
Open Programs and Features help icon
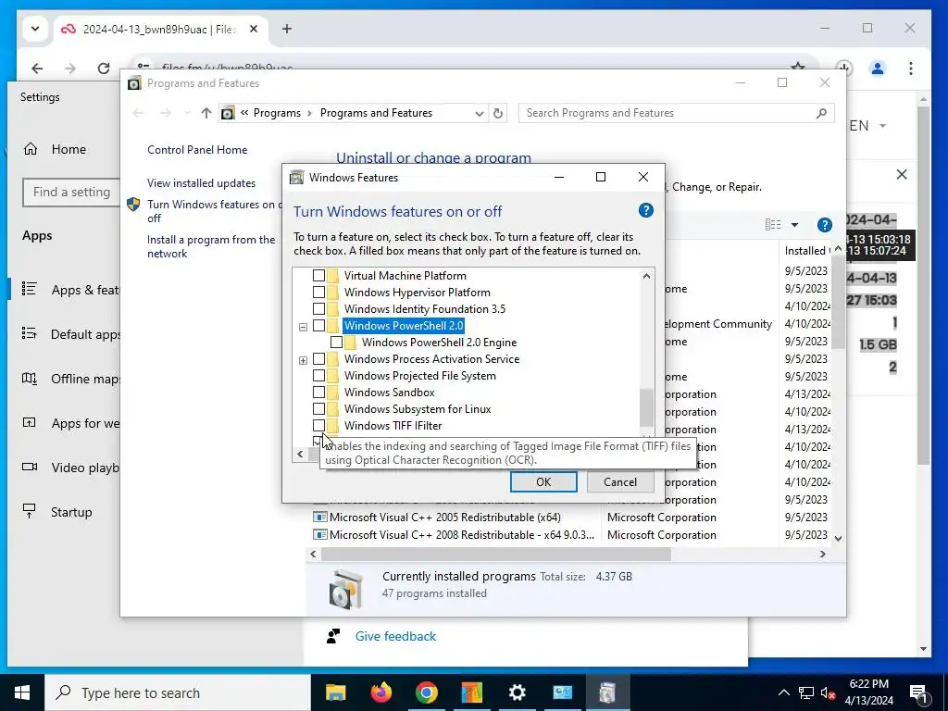pyautogui.click(x=824, y=225)
